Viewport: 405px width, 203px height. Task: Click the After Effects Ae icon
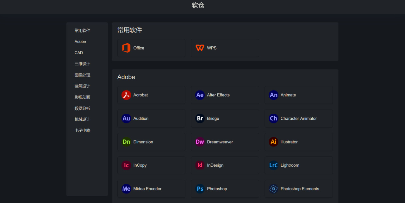point(200,95)
